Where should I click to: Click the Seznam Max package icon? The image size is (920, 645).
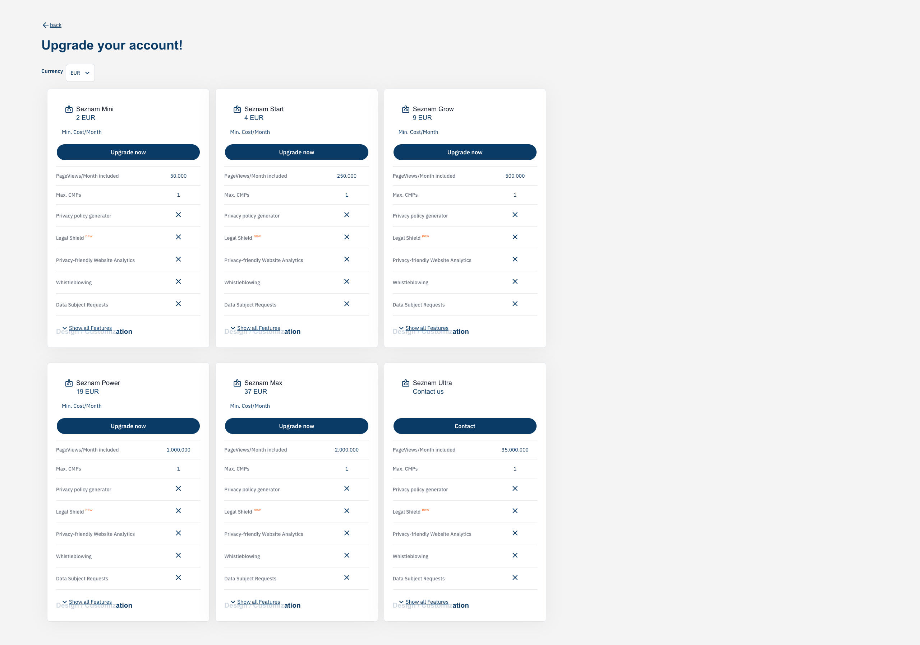tap(237, 383)
